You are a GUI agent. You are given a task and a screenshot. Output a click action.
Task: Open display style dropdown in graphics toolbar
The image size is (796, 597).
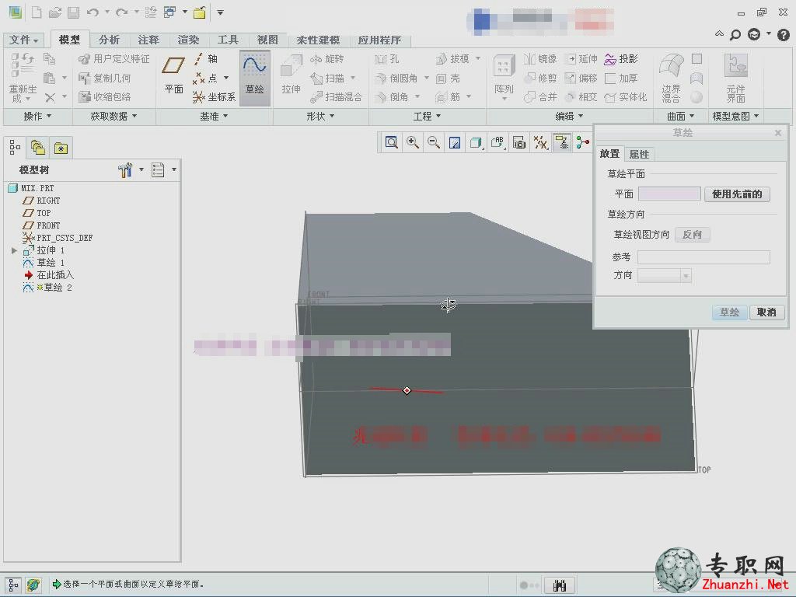coord(477,143)
